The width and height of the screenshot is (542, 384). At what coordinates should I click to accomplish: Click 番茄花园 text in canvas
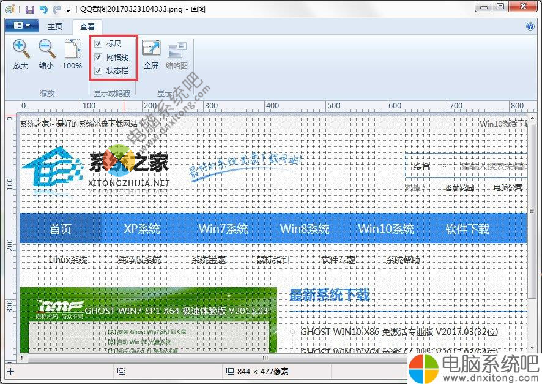coord(459,188)
